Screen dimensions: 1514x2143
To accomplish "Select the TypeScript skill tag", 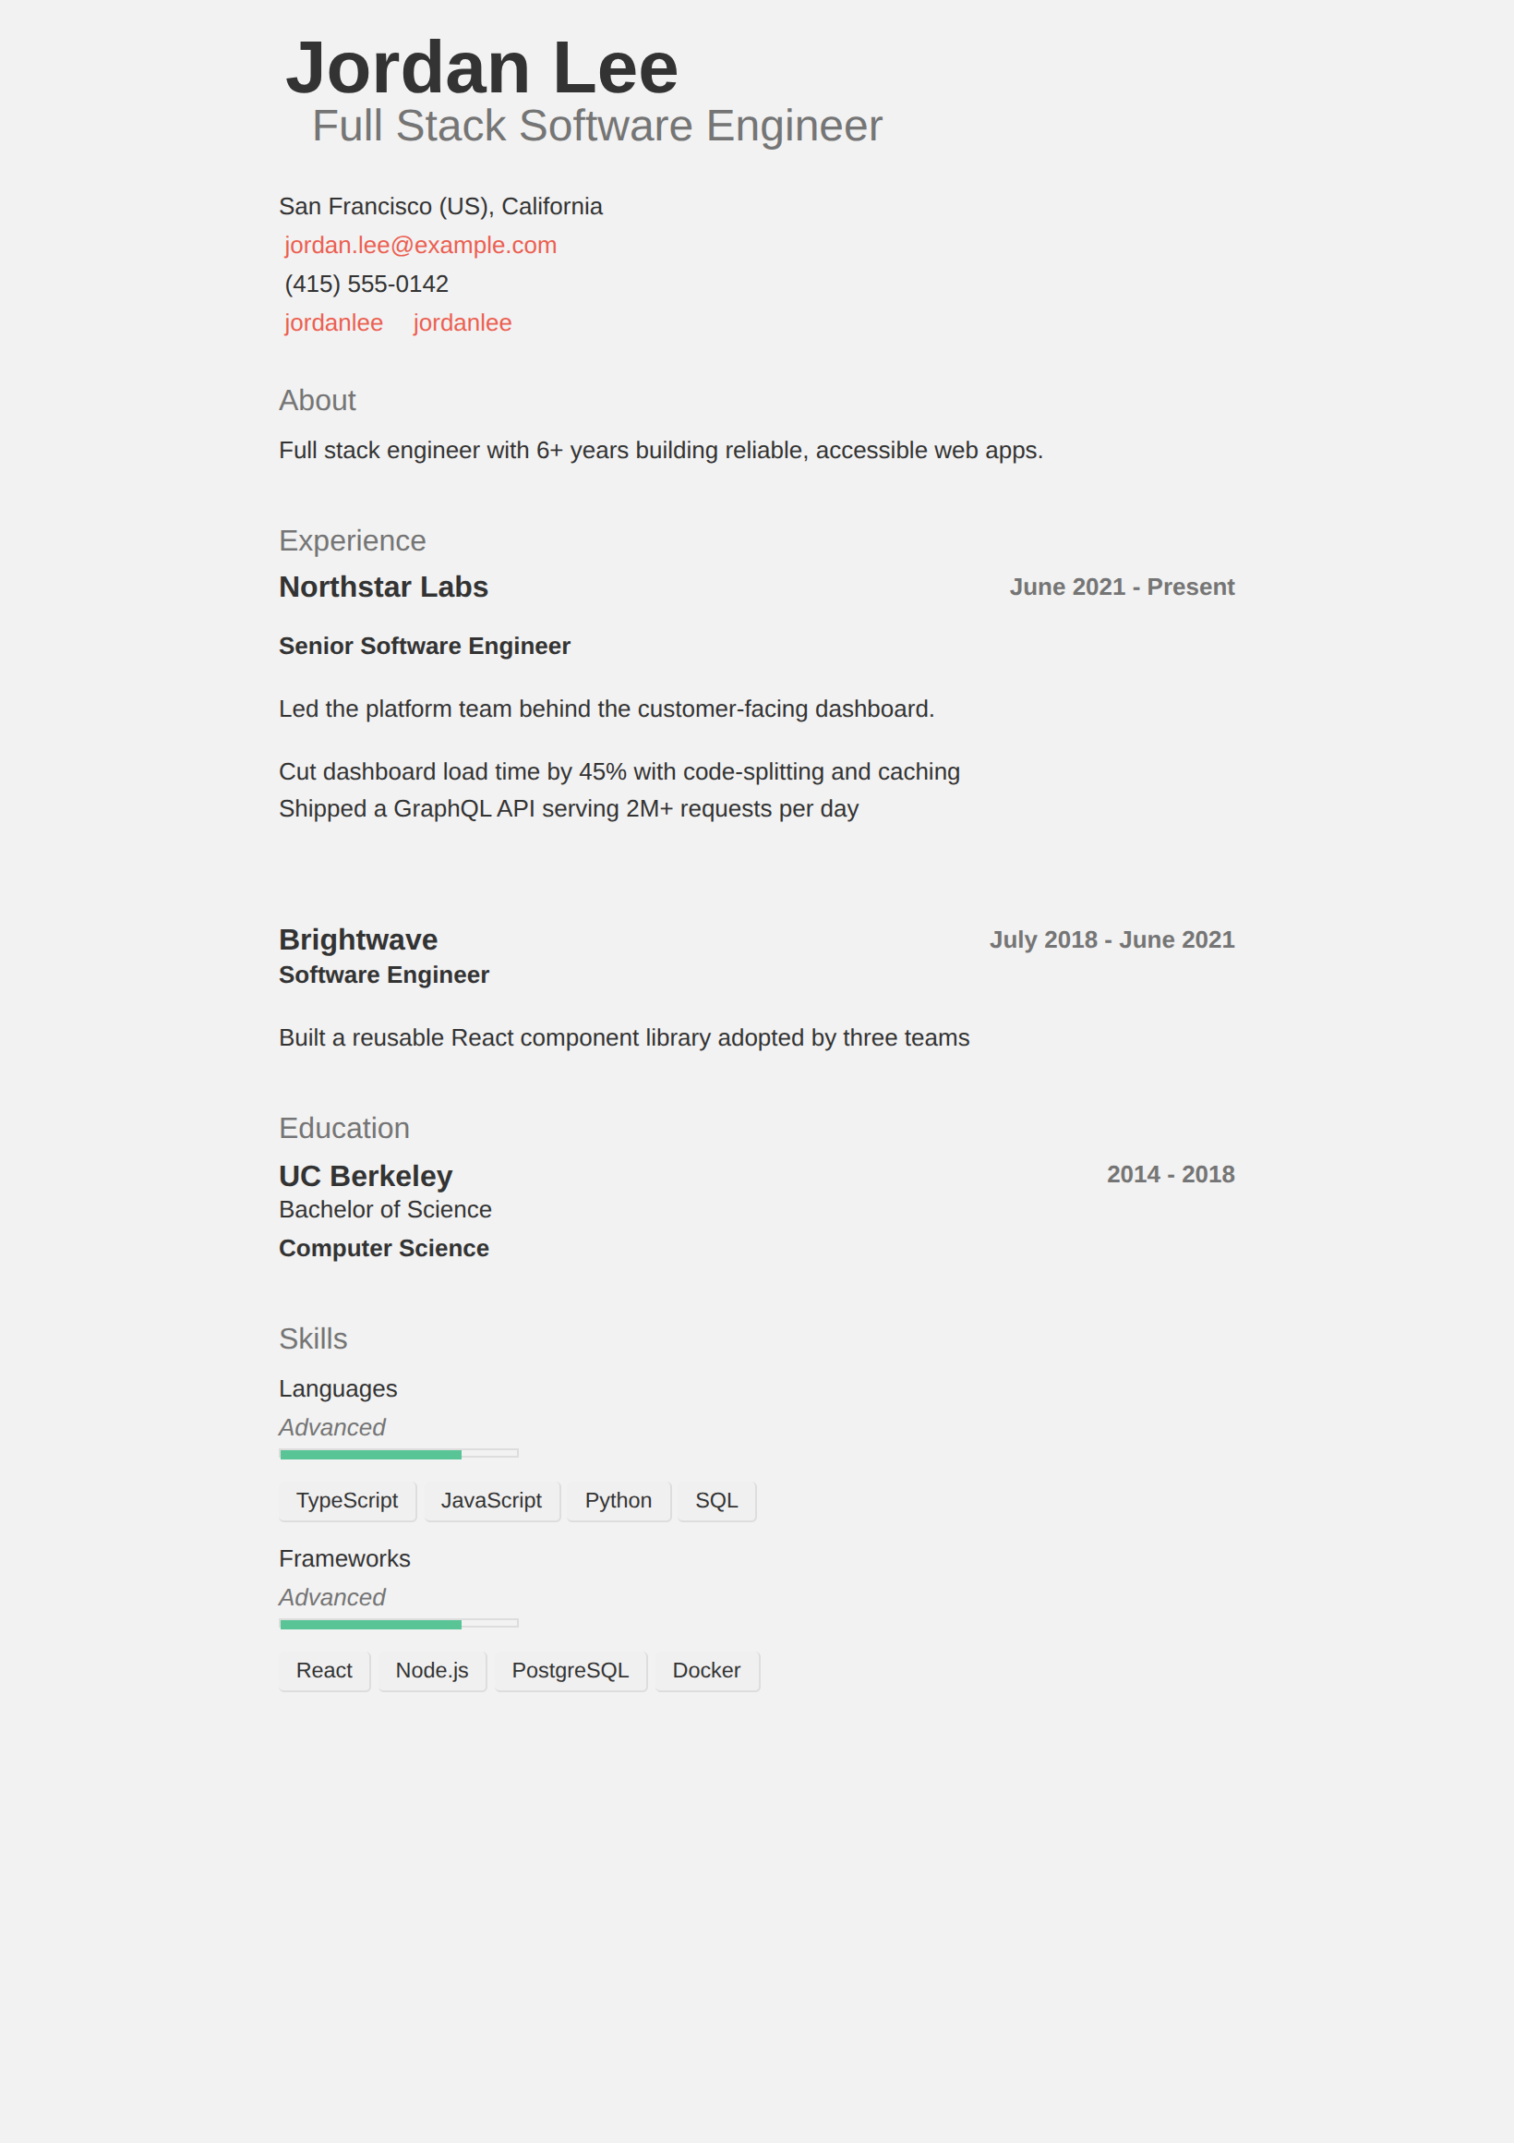I will pyautogui.click(x=347, y=1501).
